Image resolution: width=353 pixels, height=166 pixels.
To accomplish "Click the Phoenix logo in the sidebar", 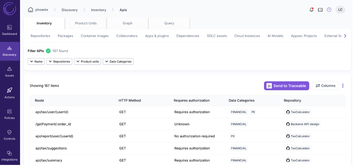I will click(9, 9).
